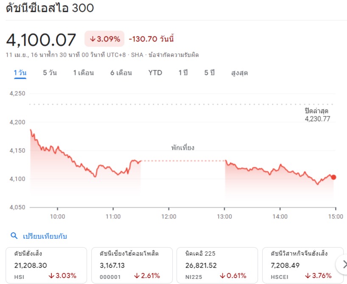347x284 pixels.
Task: Show the สูงสุด maximum range
Action: coord(239,73)
